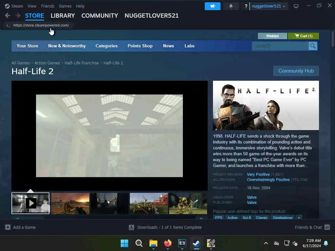Viewport: 335px width, 251px height.
Task: Open the Help menu
Action: click(80, 6)
